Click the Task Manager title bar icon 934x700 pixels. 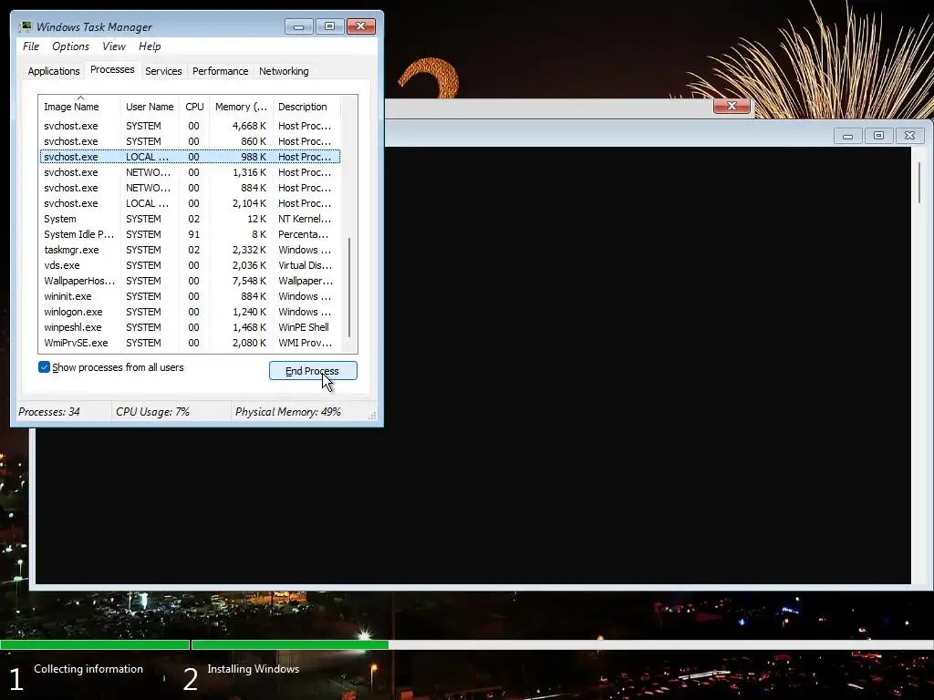click(x=25, y=26)
